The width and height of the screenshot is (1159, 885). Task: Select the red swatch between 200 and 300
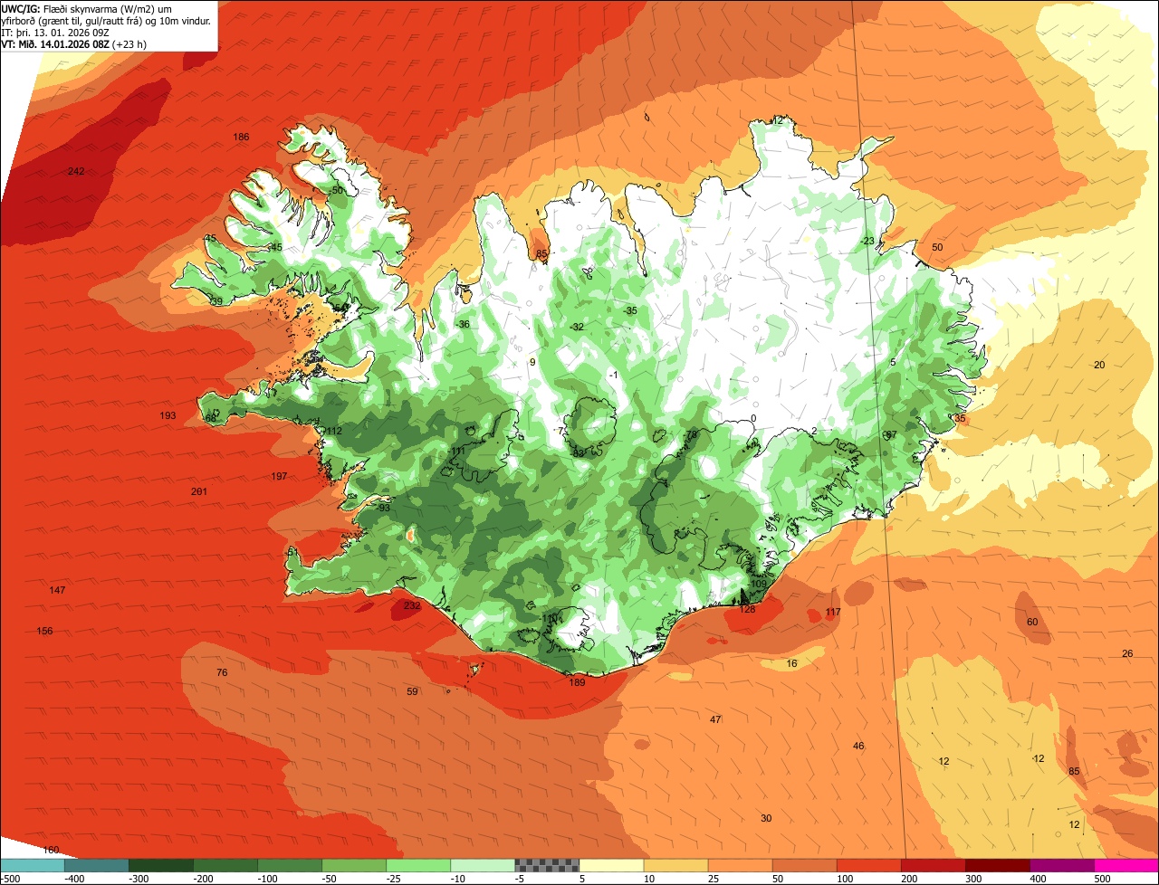932,865
